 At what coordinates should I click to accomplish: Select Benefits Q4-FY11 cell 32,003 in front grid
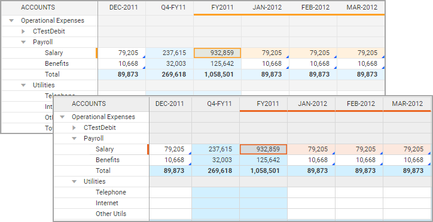(216, 160)
